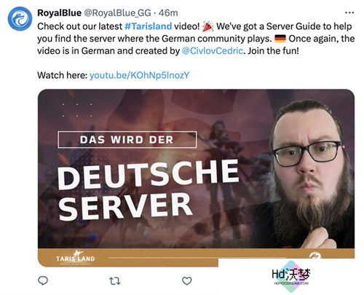Open the RoyalBlue profile avatar

[x=20, y=19]
